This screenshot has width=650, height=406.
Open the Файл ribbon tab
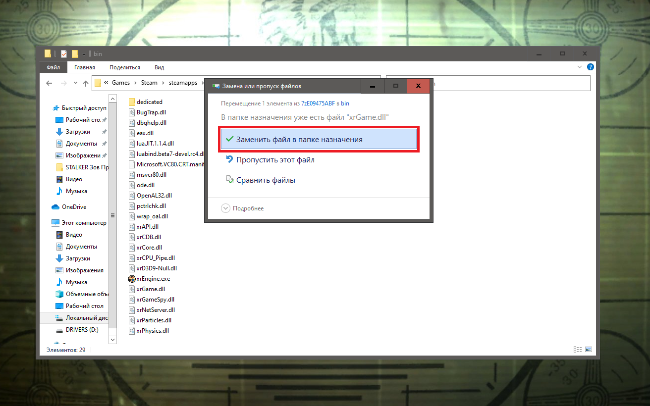[54, 67]
